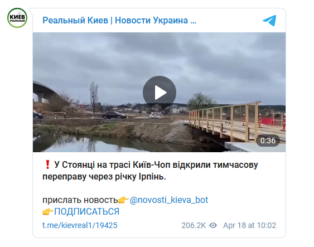The height and width of the screenshot is (247, 314).
Task: Click the 'прислать новость' text
Action: coord(80,200)
